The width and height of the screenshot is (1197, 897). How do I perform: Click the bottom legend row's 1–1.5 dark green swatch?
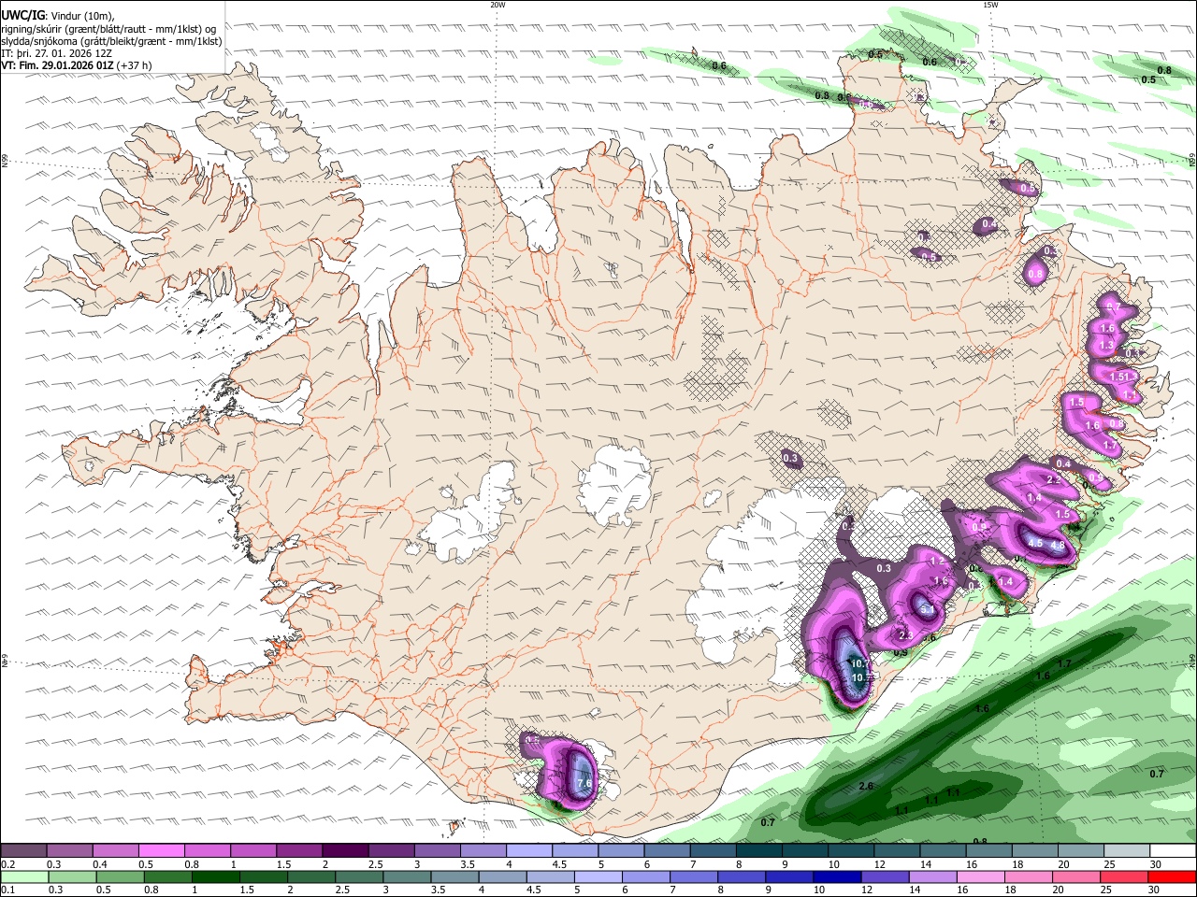[x=215, y=876]
